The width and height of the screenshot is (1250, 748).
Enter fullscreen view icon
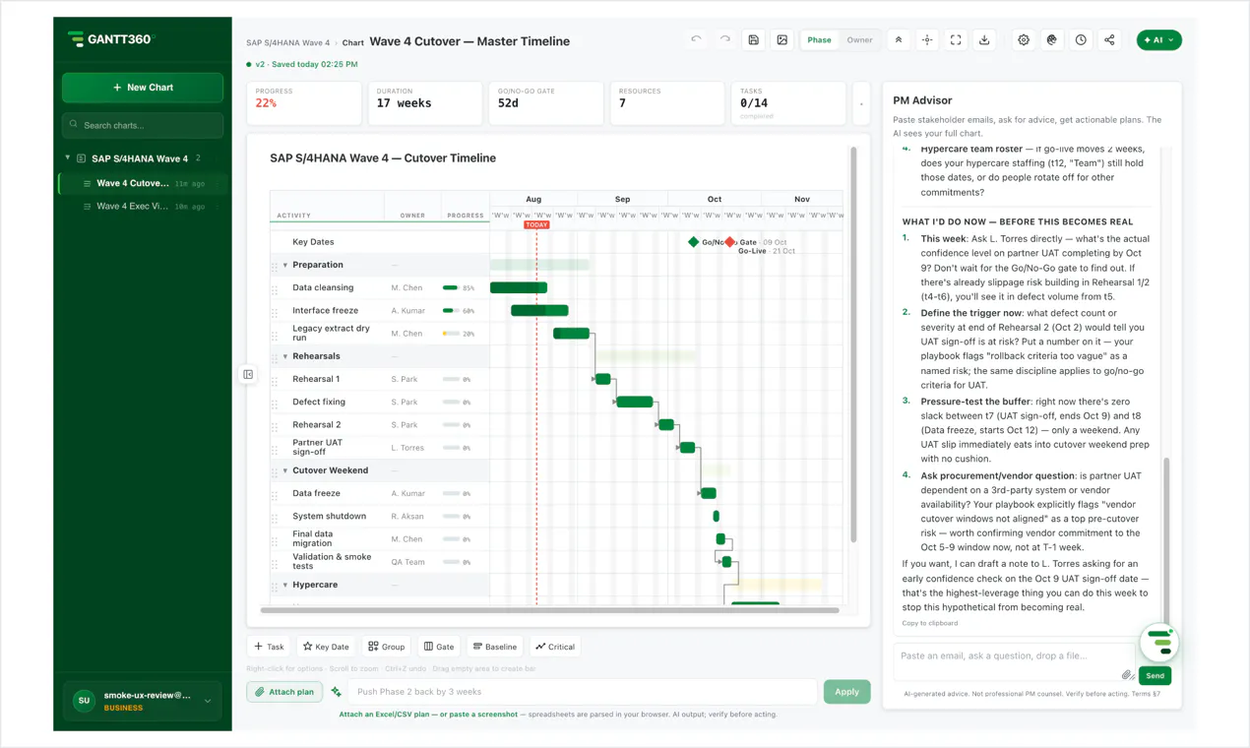956,40
